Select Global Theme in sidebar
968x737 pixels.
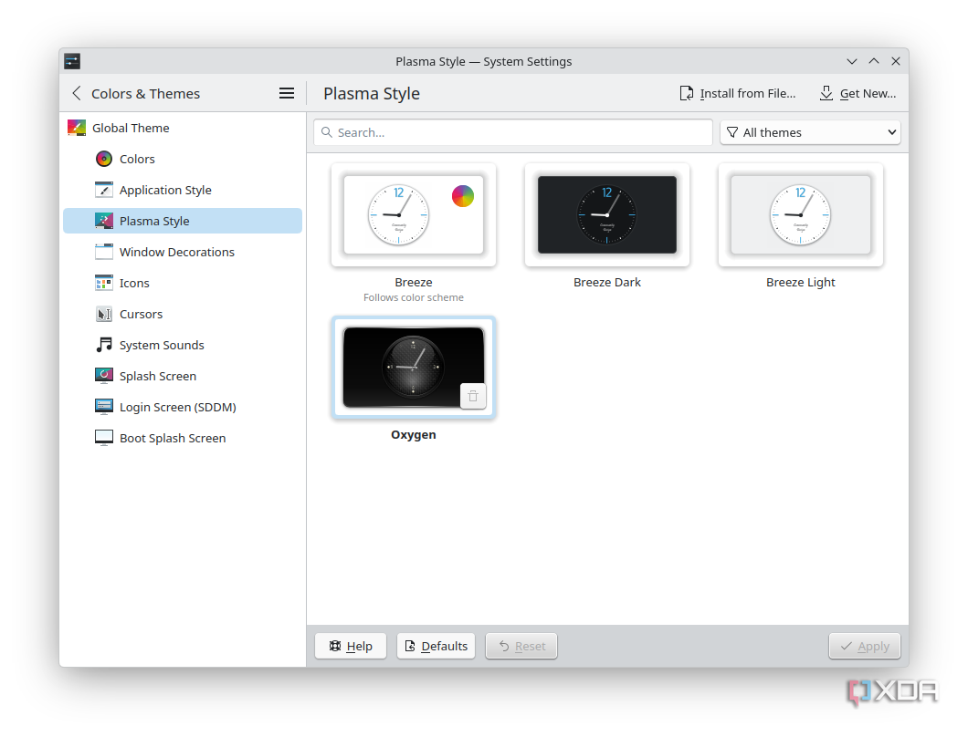point(183,128)
